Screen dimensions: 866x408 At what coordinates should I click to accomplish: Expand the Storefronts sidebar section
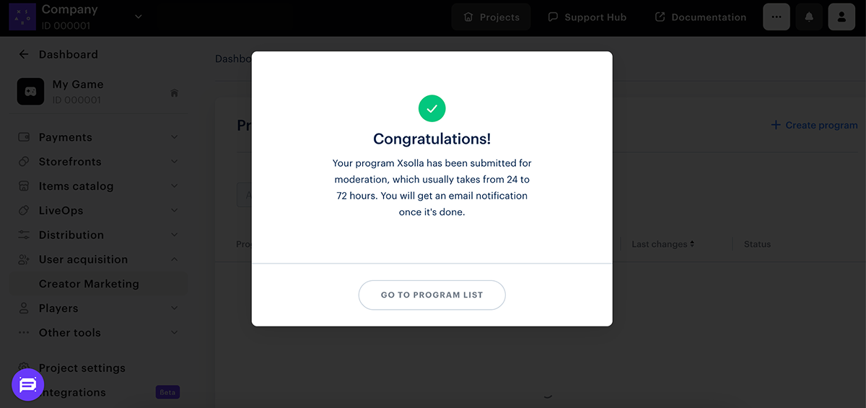pos(174,162)
